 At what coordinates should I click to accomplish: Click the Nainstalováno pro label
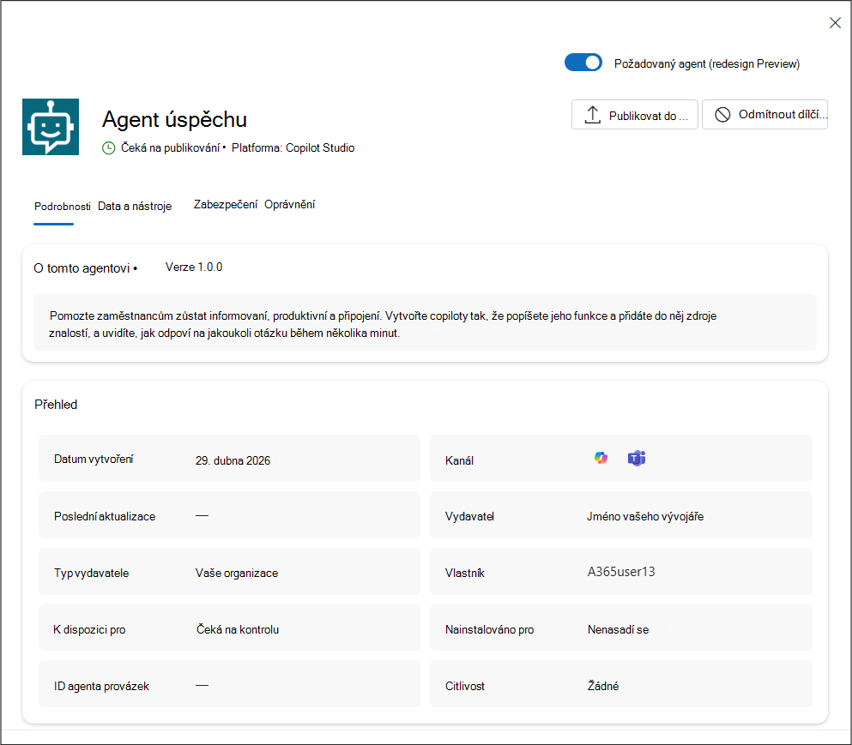pyautogui.click(x=489, y=630)
